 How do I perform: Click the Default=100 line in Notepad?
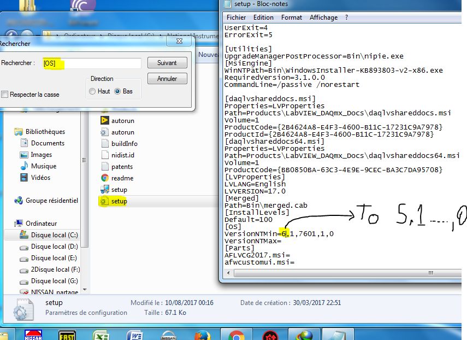click(x=249, y=220)
